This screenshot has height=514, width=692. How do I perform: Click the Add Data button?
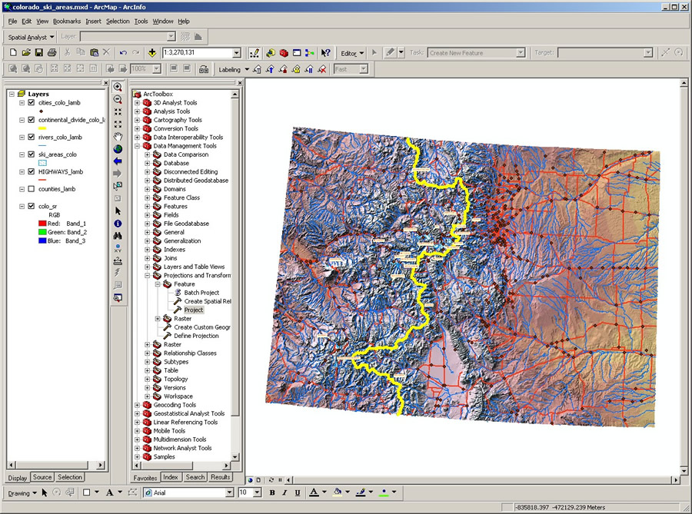click(151, 52)
